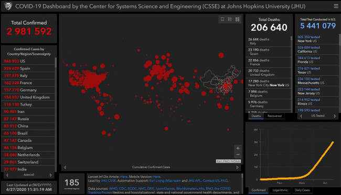Image resolution: width=341 pixels, height=195 pixels.
Task: Select United Kingdom 20 732 deaths row
Action: pyautogui.click(x=269, y=73)
